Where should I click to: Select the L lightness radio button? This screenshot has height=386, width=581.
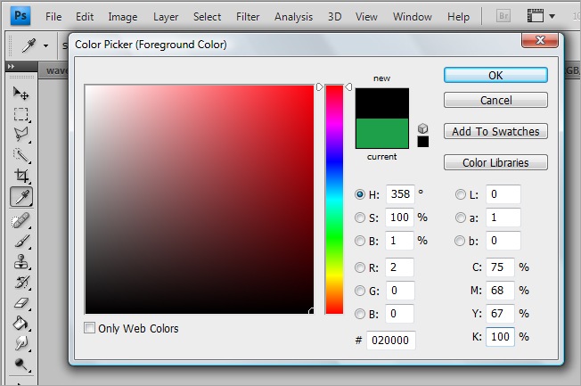pyautogui.click(x=460, y=194)
